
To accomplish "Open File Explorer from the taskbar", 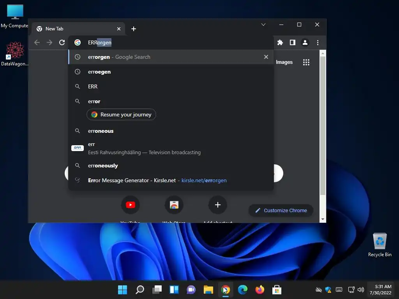I will tap(208, 290).
